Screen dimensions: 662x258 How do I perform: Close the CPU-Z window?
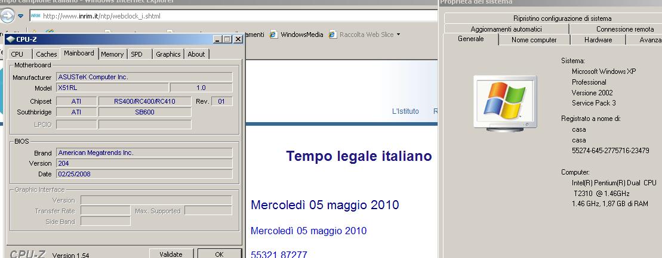click(238, 39)
